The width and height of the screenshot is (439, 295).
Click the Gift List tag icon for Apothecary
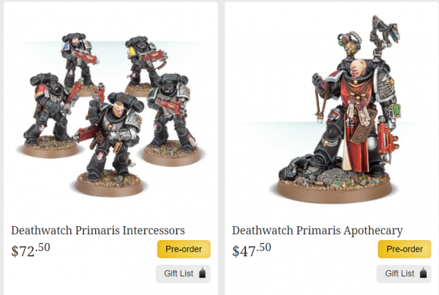(x=423, y=273)
